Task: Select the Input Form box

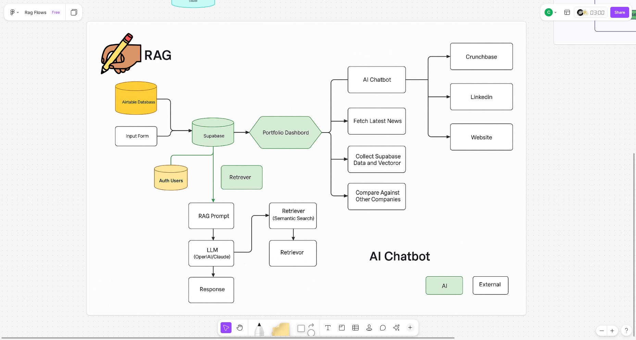Action: point(136,136)
